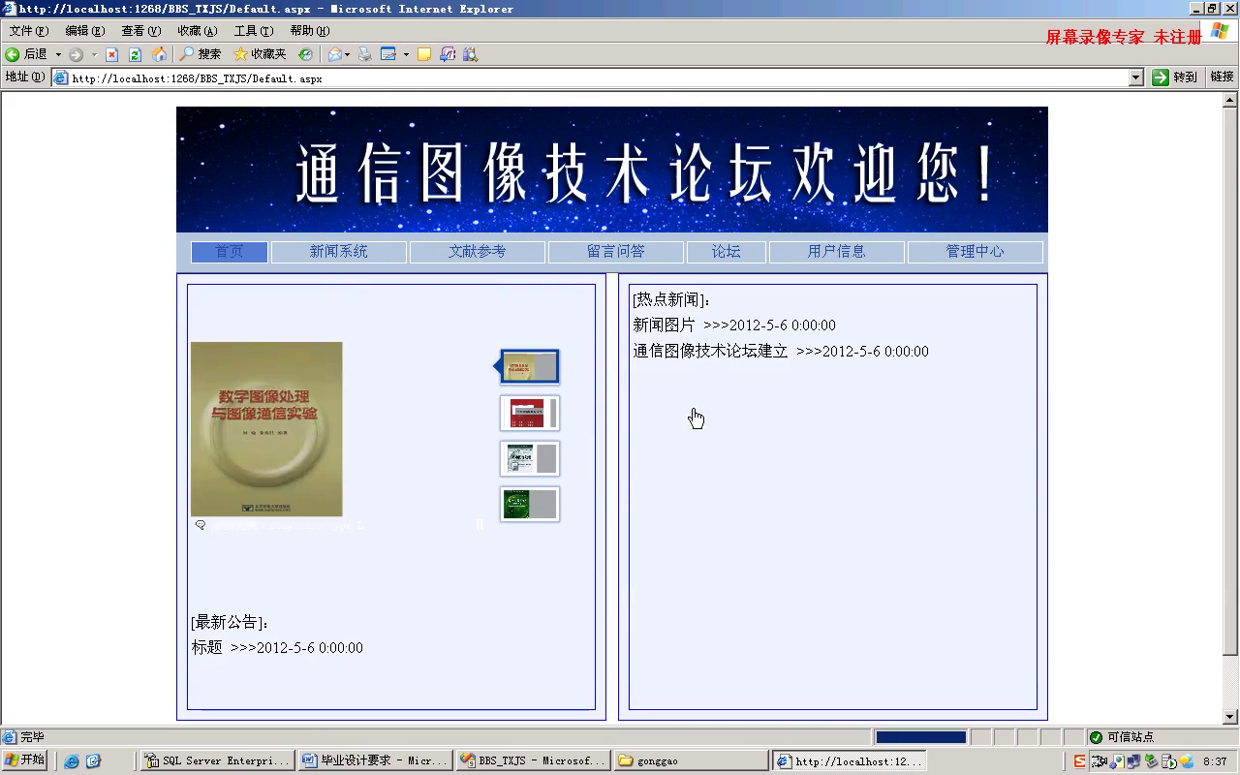1240x775 pixels.
Task: Click the large 数字图像处理 book cover image
Action: (x=266, y=429)
